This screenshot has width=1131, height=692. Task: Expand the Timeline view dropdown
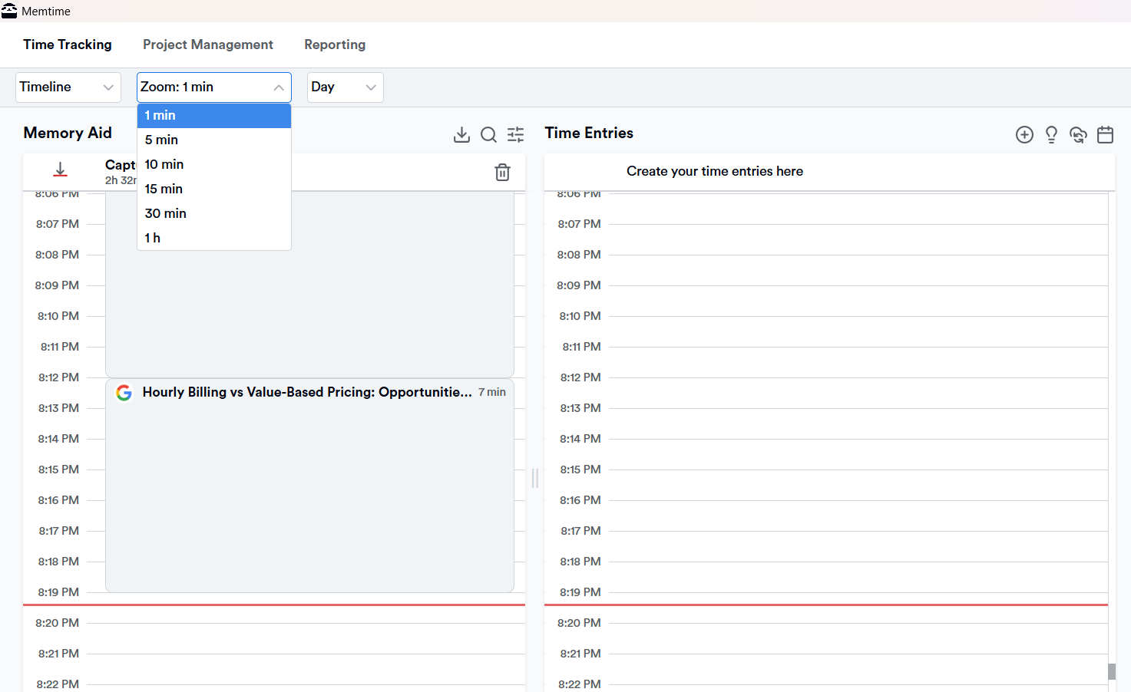point(68,87)
